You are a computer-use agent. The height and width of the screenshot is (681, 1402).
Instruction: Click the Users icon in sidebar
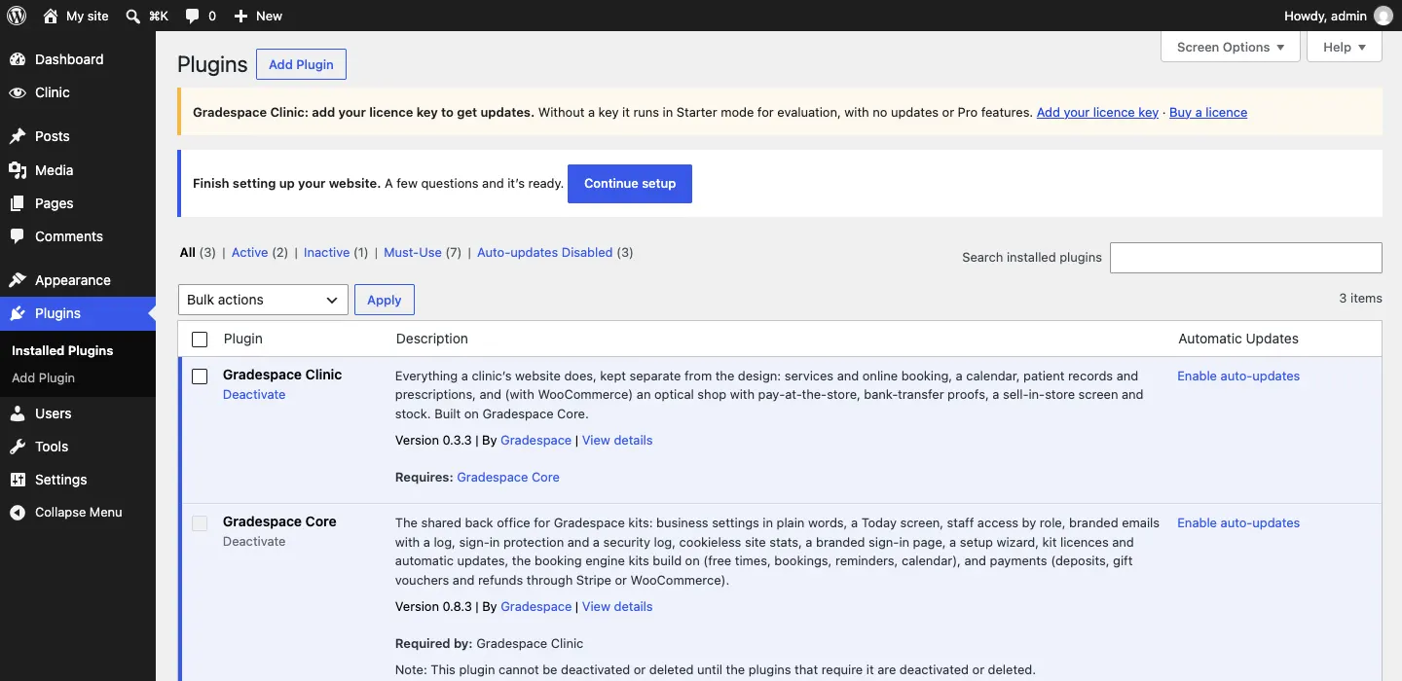coord(18,413)
